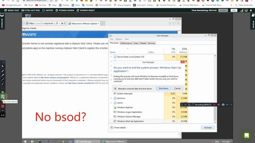Expand the utcsvc process row
The height and width of the screenshot is (143, 255).
(x=111, y=103)
